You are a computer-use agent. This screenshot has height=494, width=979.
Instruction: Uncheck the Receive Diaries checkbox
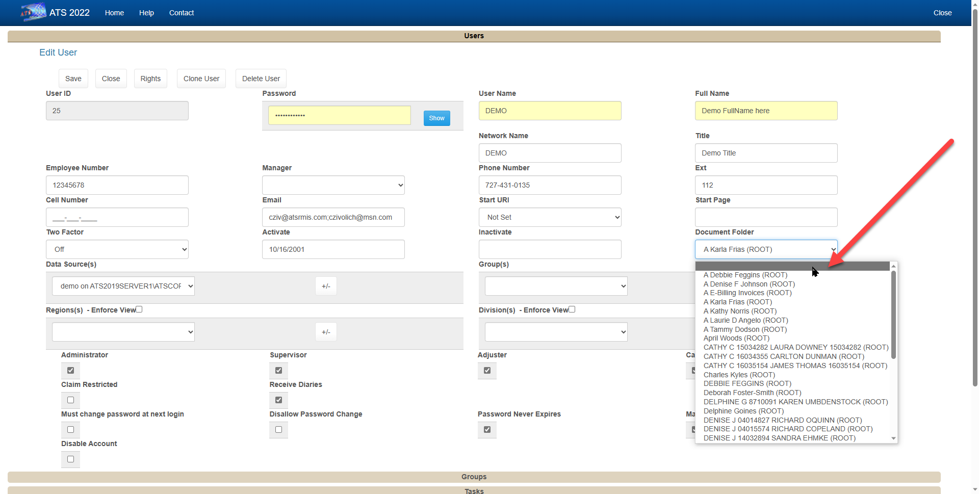point(278,400)
